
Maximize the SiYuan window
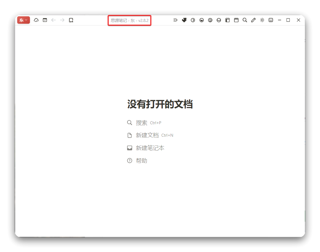(x=288, y=20)
